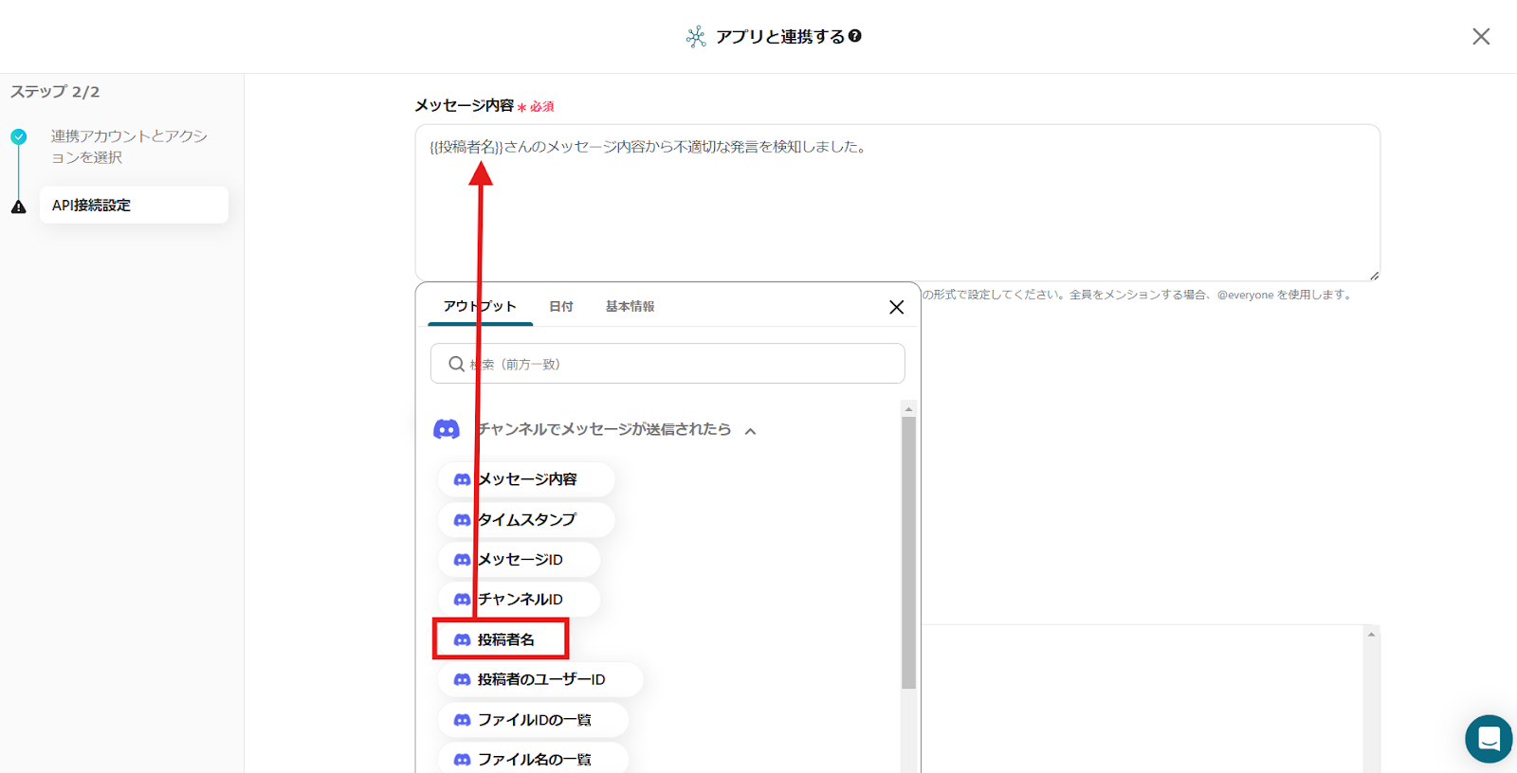Insert the メッセージ内容 output value

tap(525, 479)
